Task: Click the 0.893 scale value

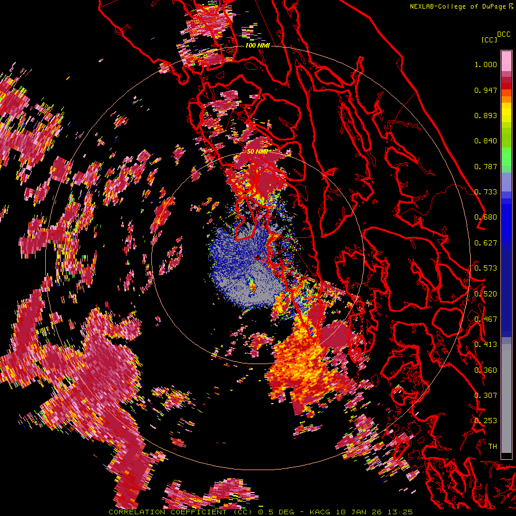Action: [x=486, y=115]
